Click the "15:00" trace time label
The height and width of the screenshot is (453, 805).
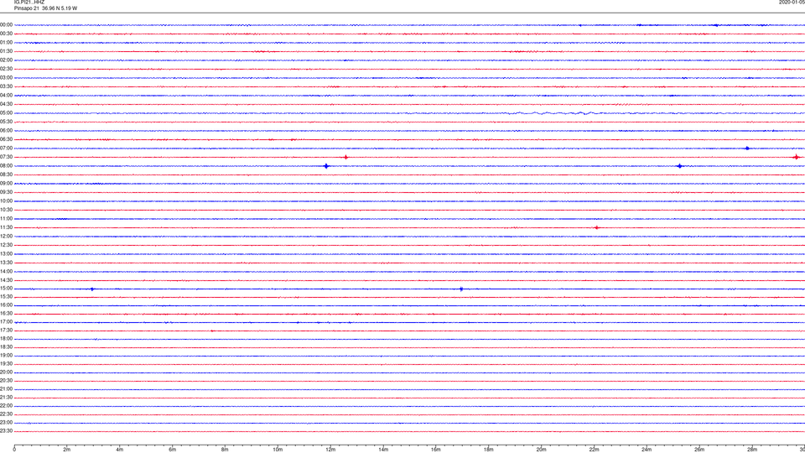click(x=6, y=289)
